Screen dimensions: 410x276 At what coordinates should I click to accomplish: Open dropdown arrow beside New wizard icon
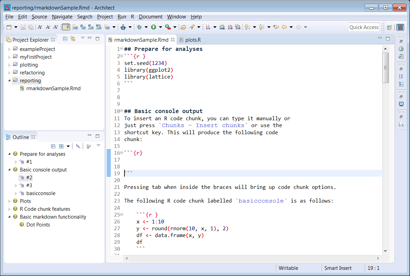[x=16, y=27]
